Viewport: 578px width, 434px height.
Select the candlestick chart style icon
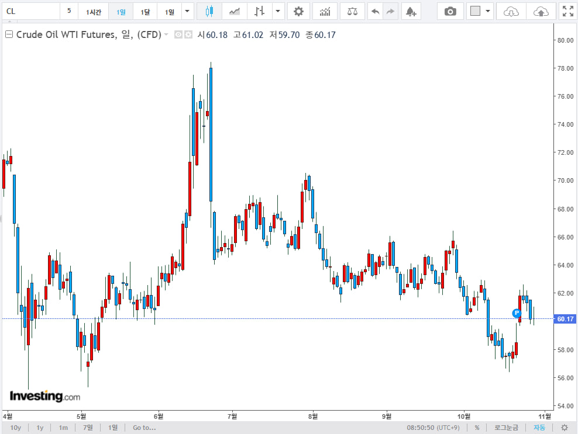tap(209, 11)
